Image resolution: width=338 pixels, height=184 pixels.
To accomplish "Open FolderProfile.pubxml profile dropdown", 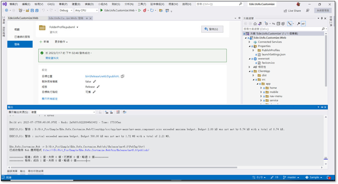I will point(77,27).
